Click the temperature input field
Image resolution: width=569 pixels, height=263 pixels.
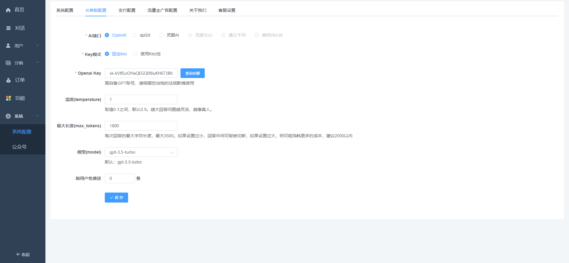(x=141, y=99)
